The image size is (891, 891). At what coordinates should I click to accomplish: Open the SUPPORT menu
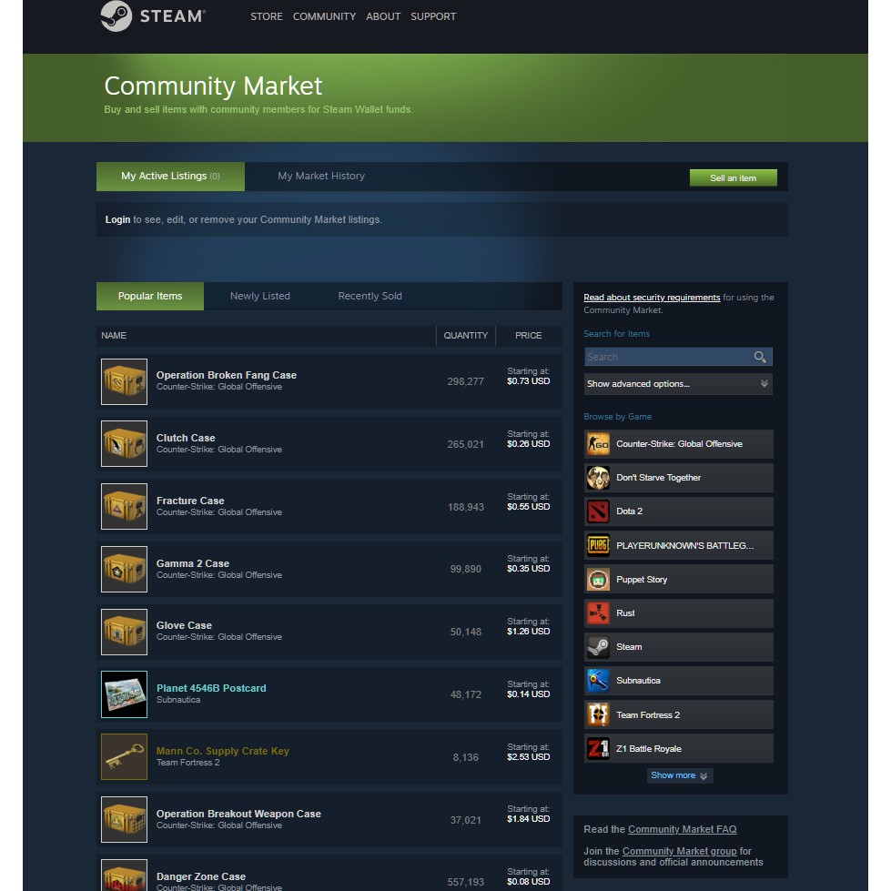(x=433, y=16)
